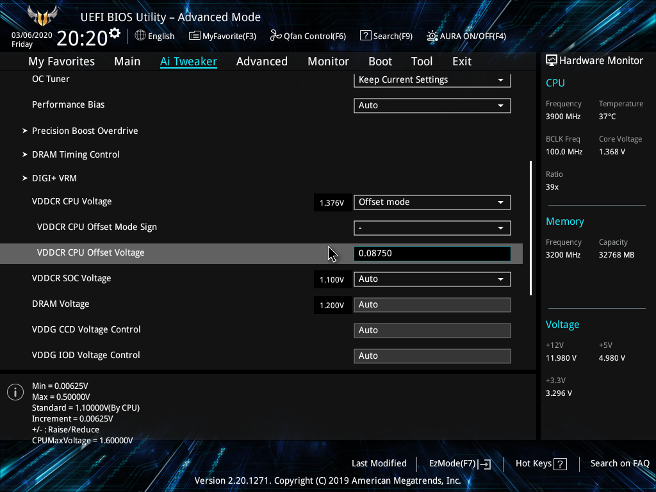Click the +5V 4.980 V reading
This screenshot has width=656, height=492.
(612, 357)
